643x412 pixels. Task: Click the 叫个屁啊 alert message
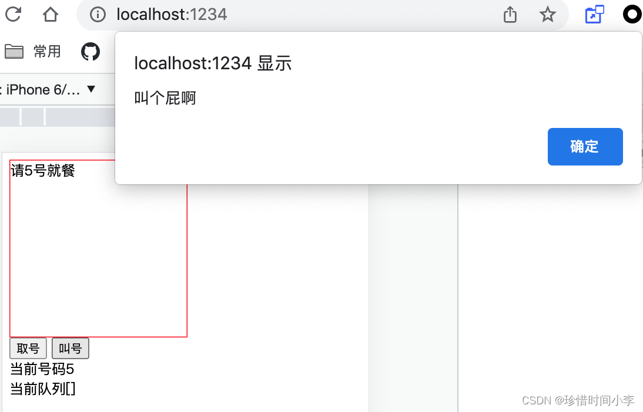(165, 98)
